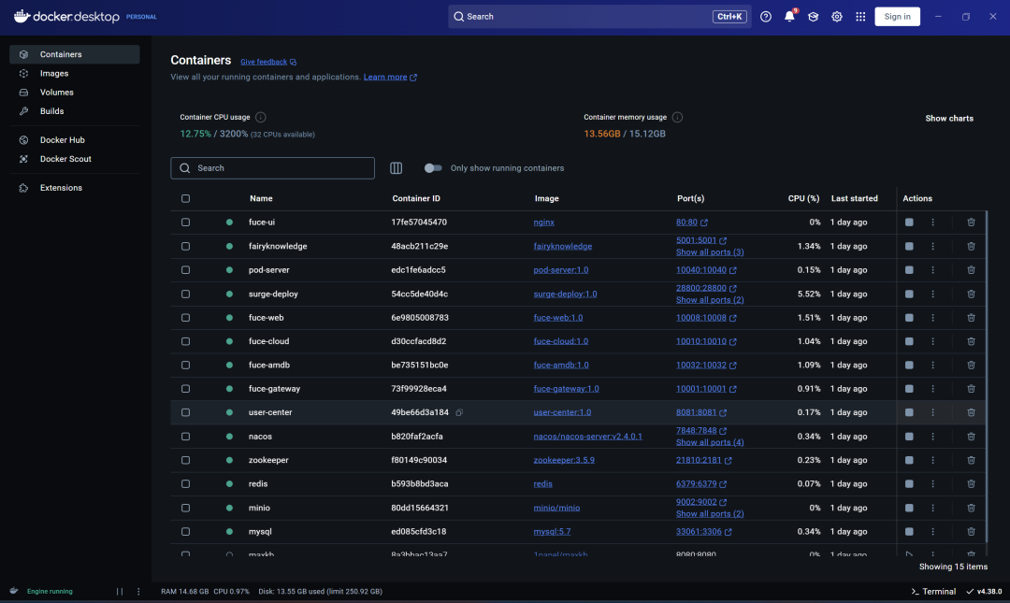Click the Sign in button

click(x=897, y=17)
